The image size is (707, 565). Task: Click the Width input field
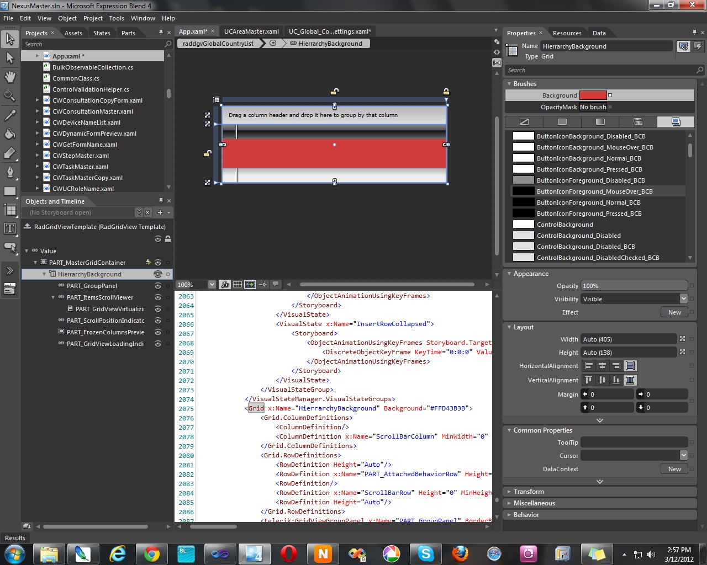pos(629,339)
